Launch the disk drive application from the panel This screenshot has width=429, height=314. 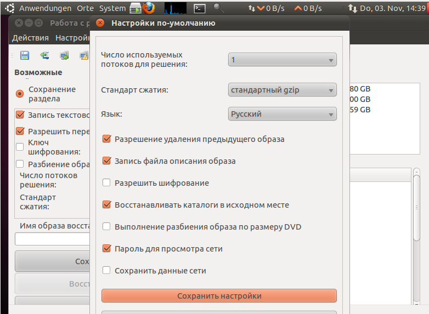135,8
